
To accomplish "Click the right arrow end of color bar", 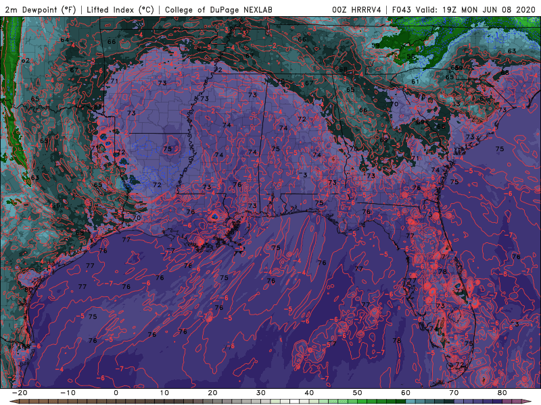I will point(527,402).
